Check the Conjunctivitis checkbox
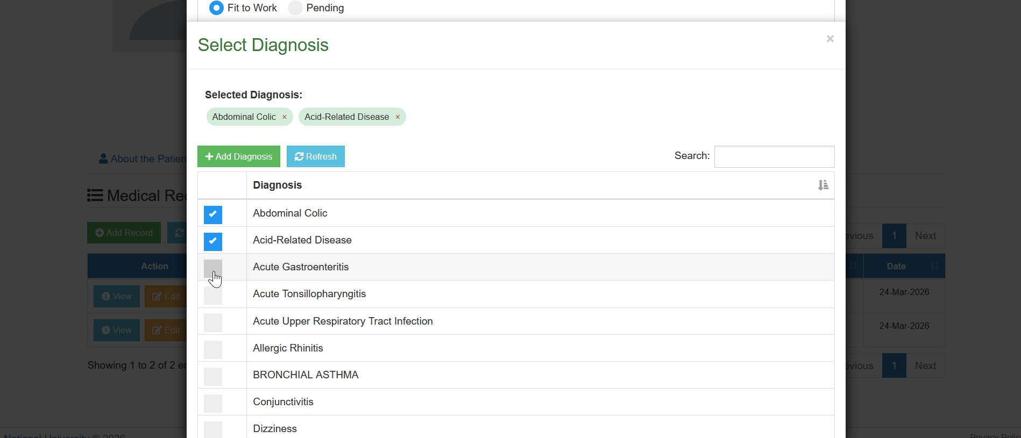This screenshot has height=438, width=1021. 213,403
